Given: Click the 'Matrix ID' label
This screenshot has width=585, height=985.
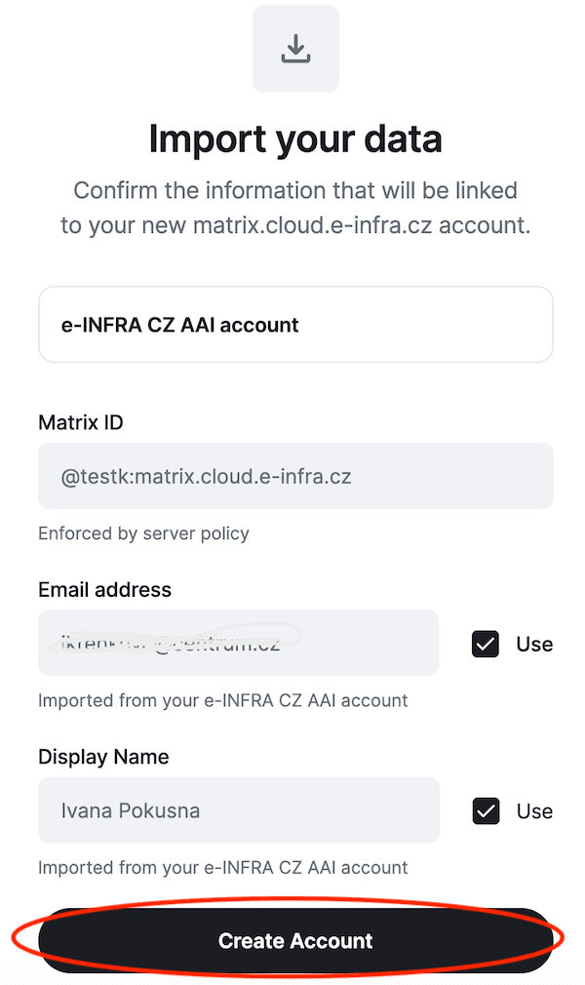Looking at the screenshot, I should pyautogui.click(x=80, y=422).
